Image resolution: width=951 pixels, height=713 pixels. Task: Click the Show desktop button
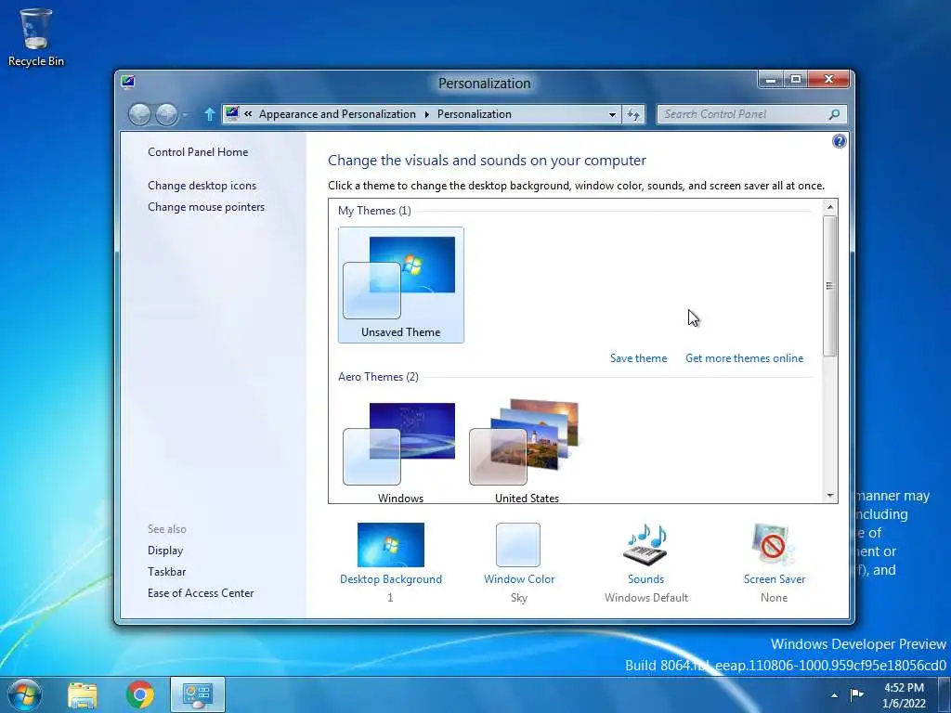coord(944,694)
